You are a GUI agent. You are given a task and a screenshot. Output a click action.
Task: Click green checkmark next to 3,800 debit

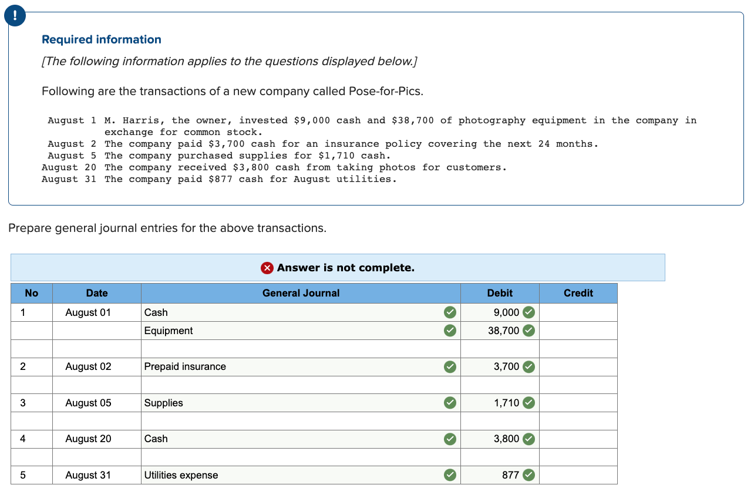[x=529, y=439]
